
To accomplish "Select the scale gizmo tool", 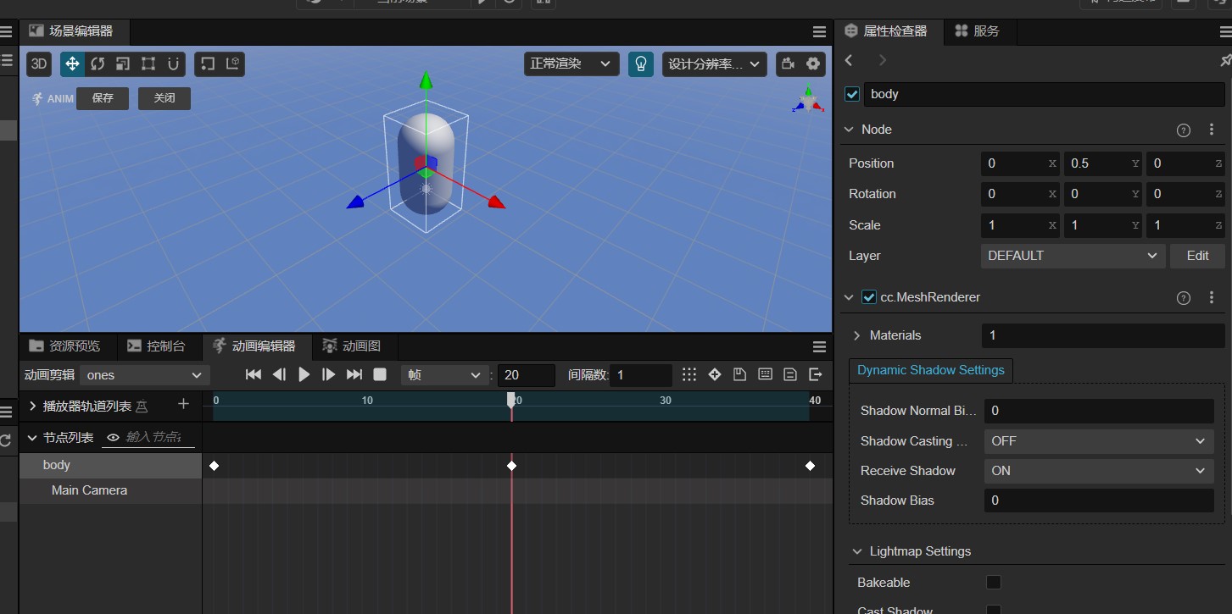I will pos(123,64).
